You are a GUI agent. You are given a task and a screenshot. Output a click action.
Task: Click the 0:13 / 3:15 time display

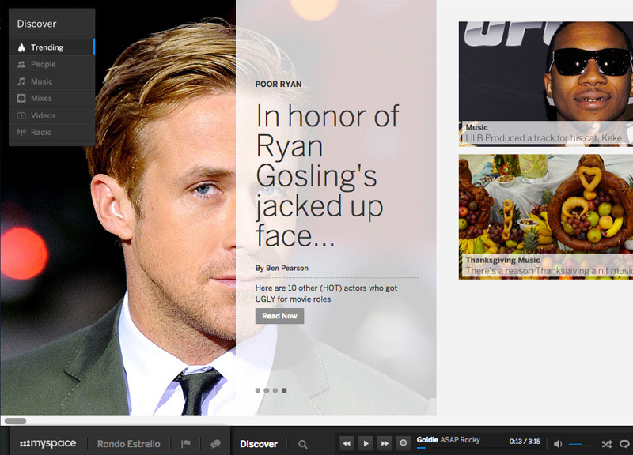525,442
